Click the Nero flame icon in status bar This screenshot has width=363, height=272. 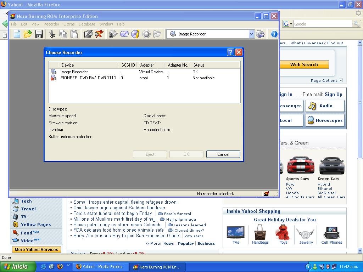coord(266,194)
